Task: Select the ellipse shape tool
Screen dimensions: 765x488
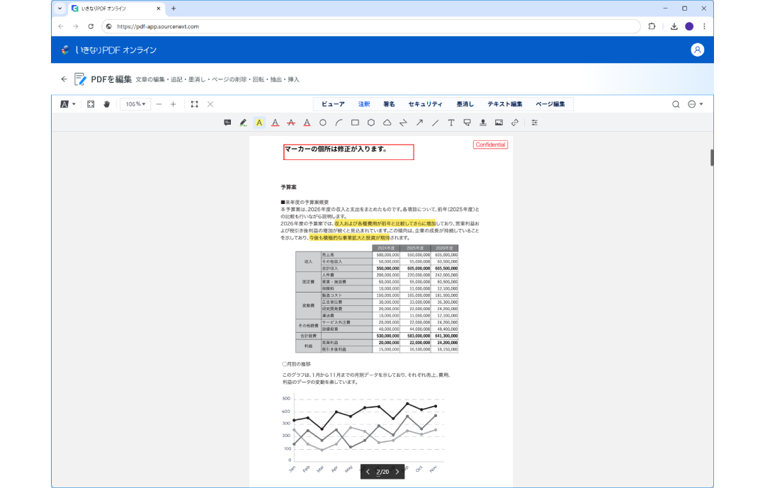Action: point(323,123)
